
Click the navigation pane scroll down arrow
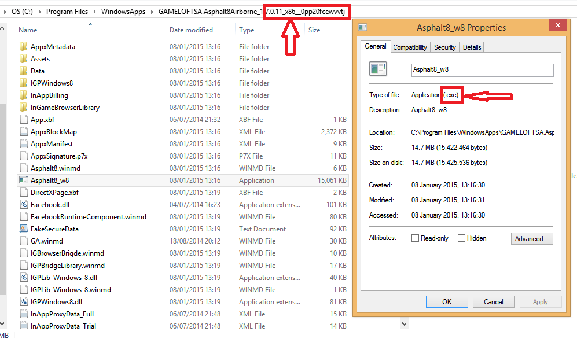2,324
